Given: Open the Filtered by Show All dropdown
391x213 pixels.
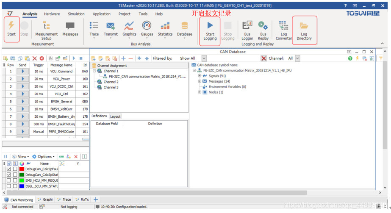Looking at the screenshot, I should pos(204,58).
